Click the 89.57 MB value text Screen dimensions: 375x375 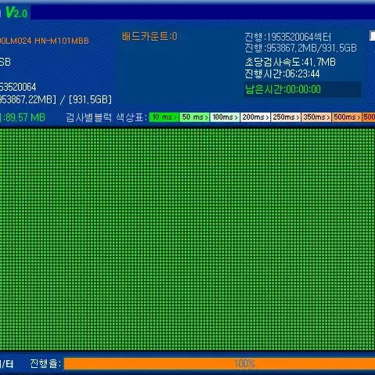[25, 117]
